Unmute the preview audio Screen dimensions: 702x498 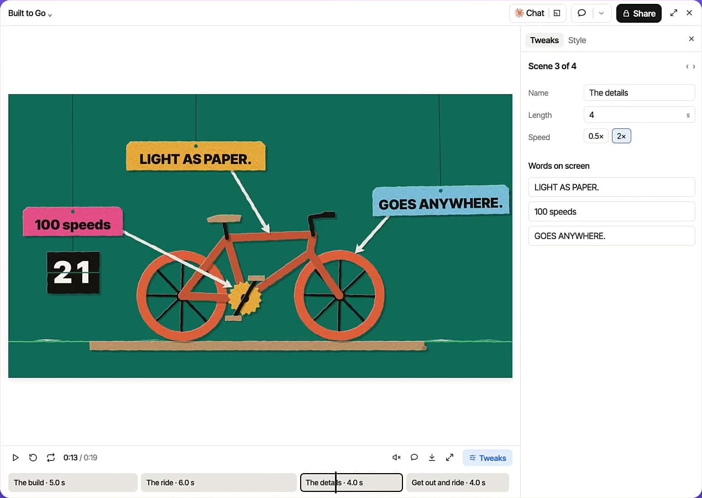click(x=396, y=458)
